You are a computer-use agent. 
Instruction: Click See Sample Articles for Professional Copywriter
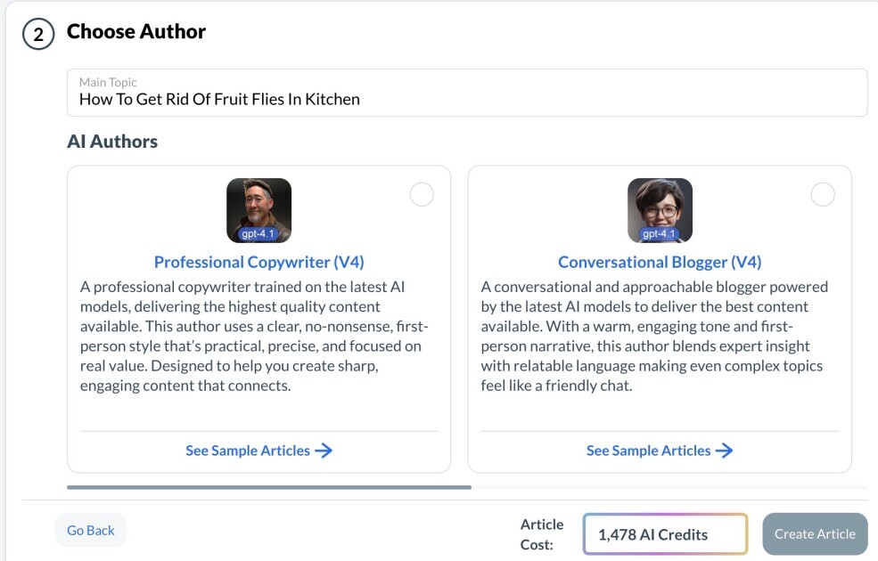pyautogui.click(x=248, y=451)
